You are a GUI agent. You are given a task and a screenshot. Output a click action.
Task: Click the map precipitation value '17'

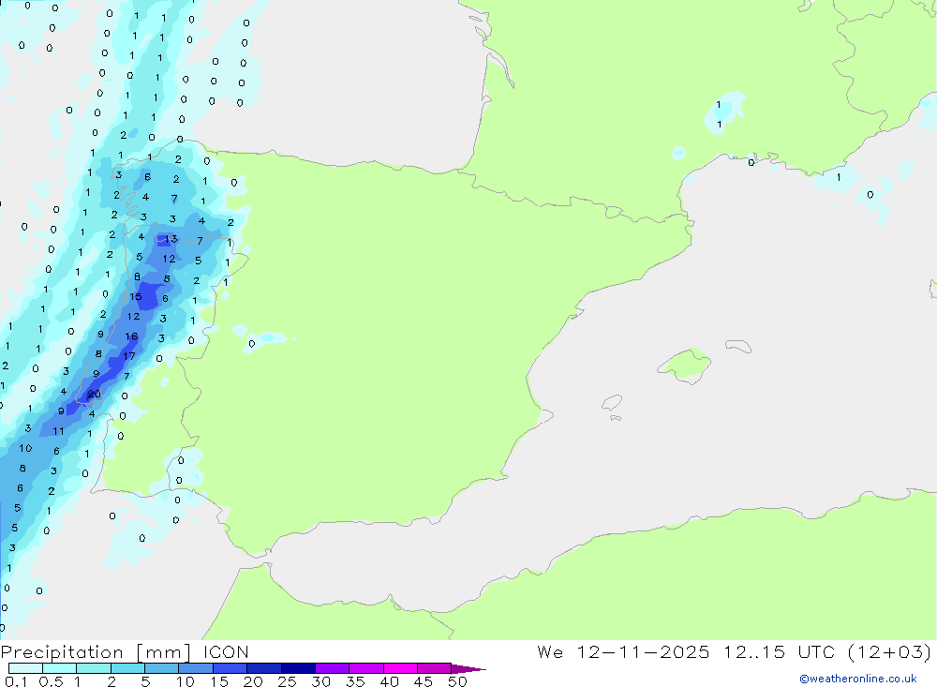click(129, 356)
